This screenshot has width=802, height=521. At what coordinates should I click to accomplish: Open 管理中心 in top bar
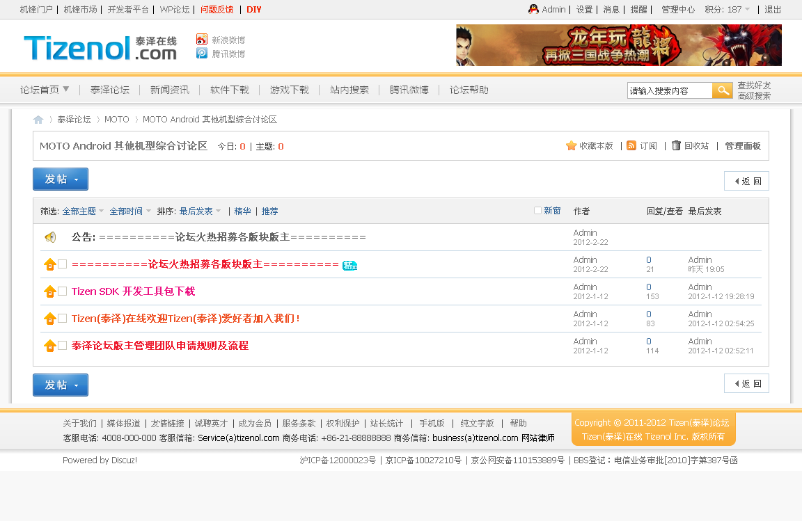click(677, 9)
